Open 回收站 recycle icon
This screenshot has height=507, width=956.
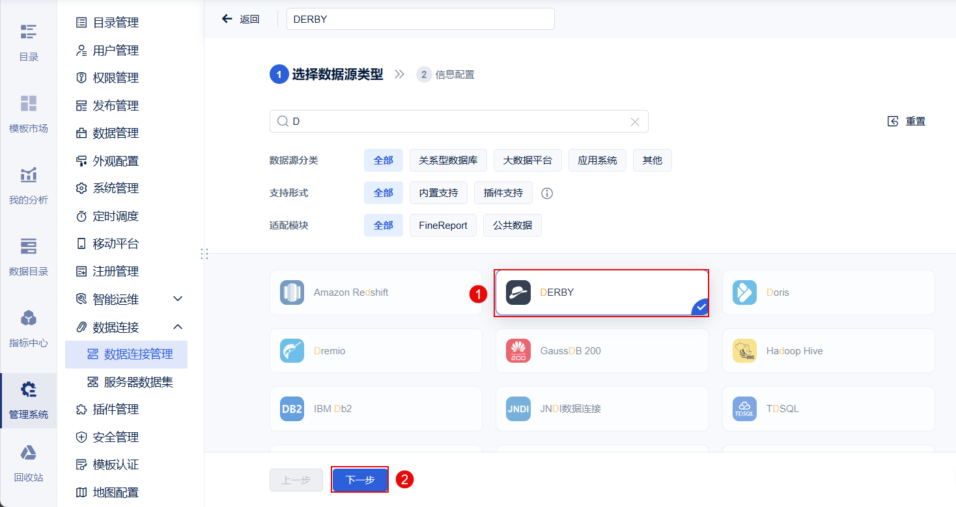pyautogui.click(x=28, y=453)
